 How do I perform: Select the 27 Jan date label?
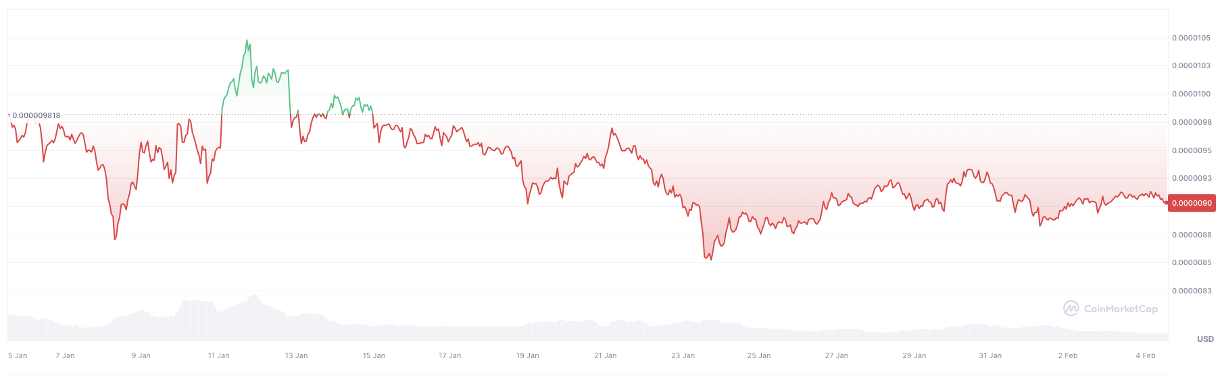(836, 355)
